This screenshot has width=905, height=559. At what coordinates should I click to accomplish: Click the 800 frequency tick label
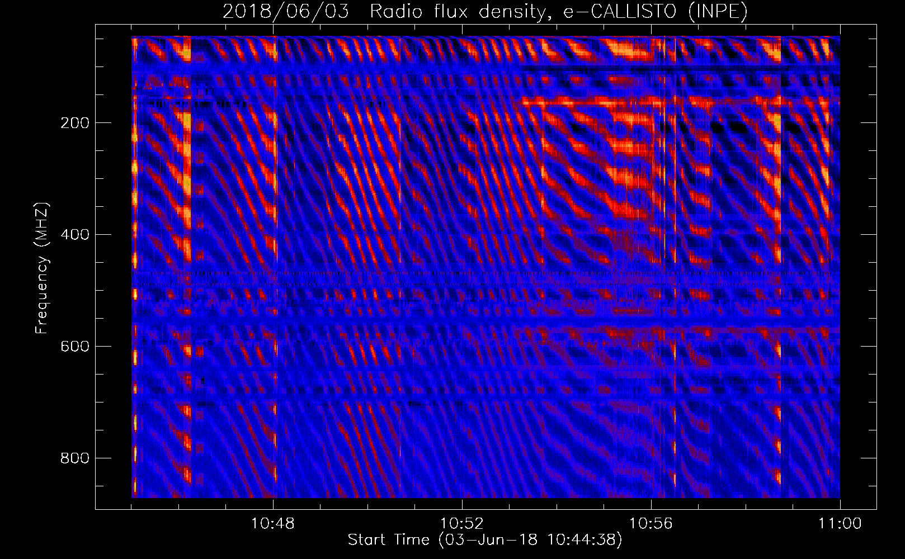coord(74,458)
